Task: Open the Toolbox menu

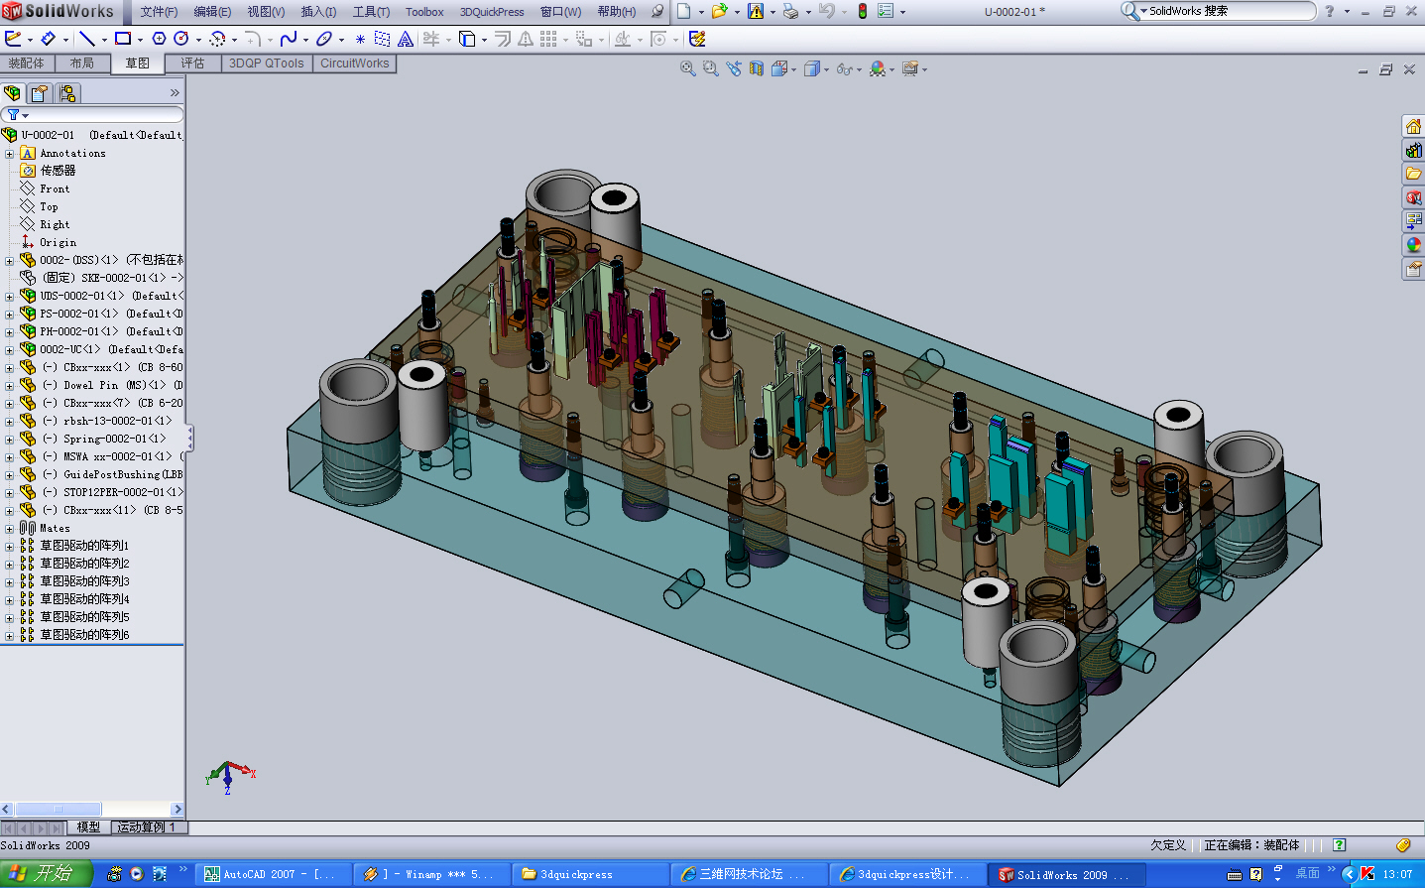Action: [424, 12]
